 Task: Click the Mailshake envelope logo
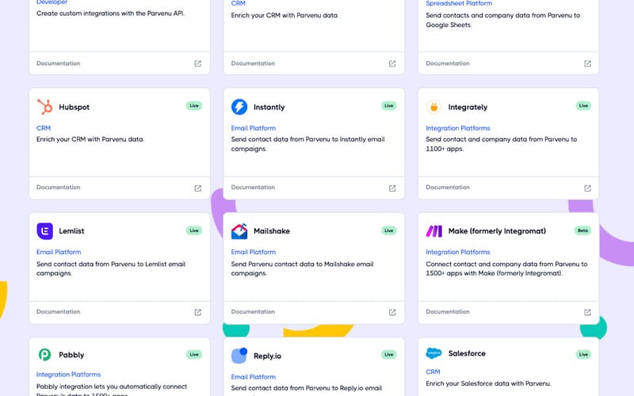tap(239, 231)
